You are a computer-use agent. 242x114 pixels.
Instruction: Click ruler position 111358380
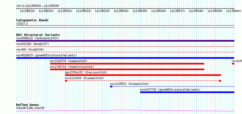[x=196, y=11]
